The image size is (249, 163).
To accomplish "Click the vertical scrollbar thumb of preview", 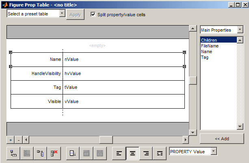I will [x=193, y=80].
